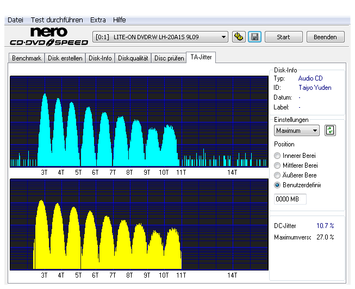Screen dimensions: 355x289
Task: Click the cyan pit jitter histogram
Action: (x=139, y=121)
